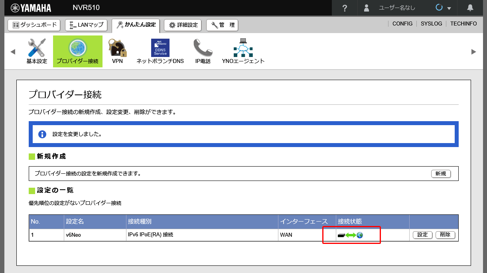Switch to the 管理 tab
Viewport: 487px width, 273px height.
[222, 25]
